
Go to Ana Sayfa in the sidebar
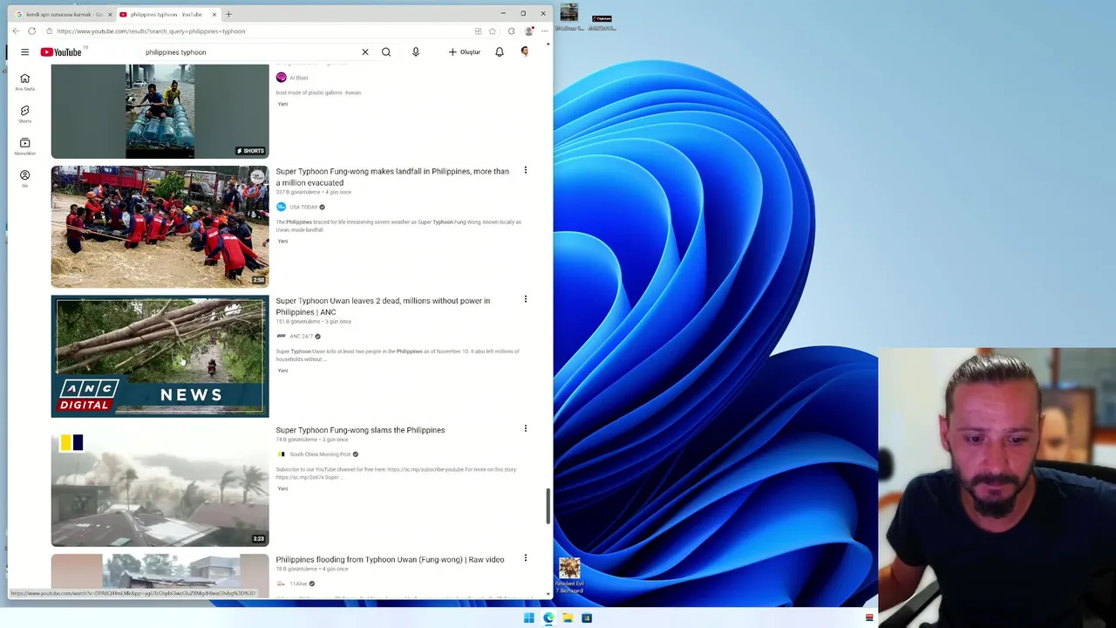[24, 82]
